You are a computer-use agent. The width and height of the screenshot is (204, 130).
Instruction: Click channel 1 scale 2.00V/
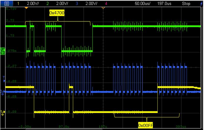pyautogui.click(x=33, y=4)
